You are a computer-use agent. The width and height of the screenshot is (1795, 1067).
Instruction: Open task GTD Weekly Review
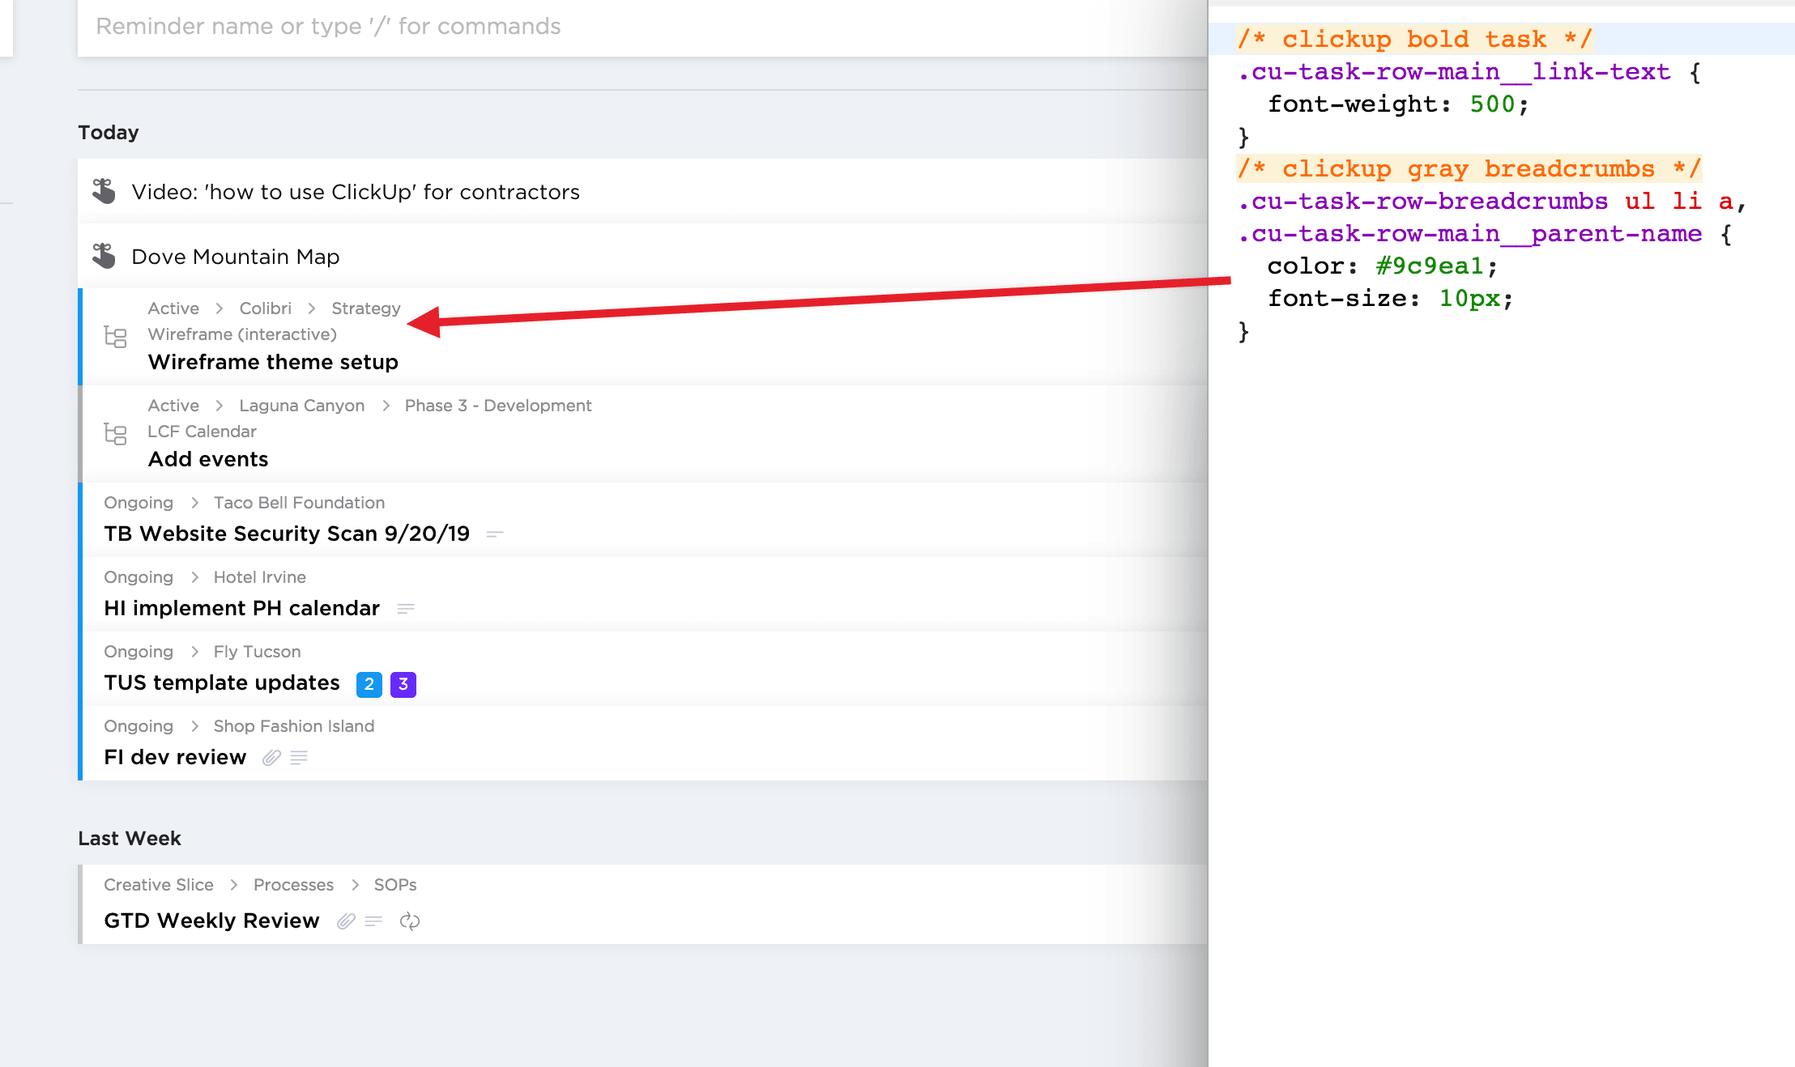pyautogui.click(x=211, y=920)
